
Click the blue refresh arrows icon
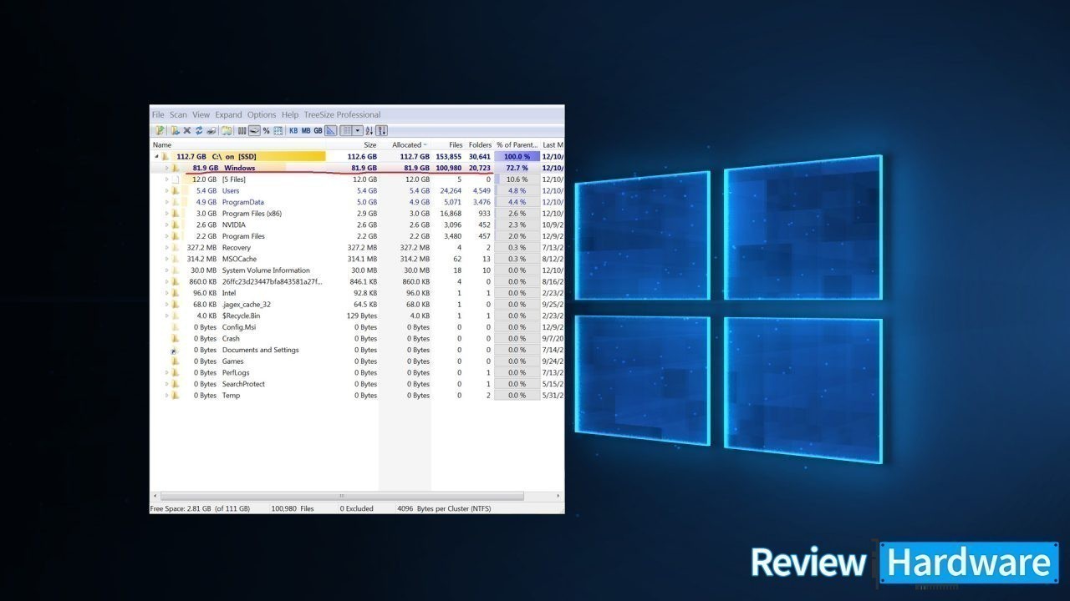click(199, 130)
